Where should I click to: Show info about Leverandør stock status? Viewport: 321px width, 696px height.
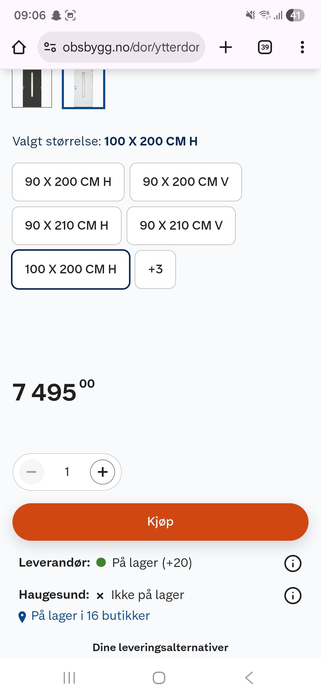pos(293,563)
